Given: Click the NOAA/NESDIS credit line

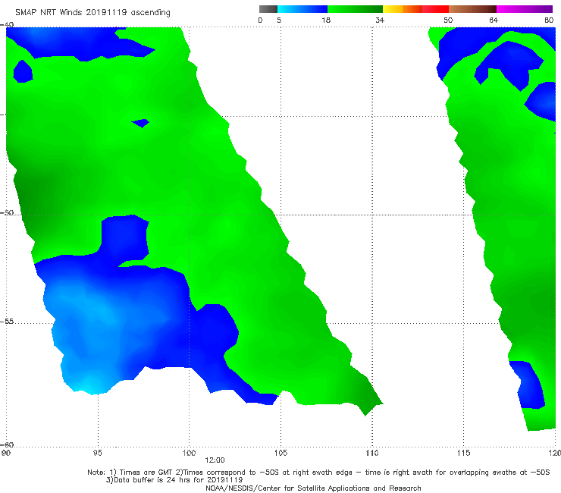Looking at the screenshot, I should click(313, 488).
